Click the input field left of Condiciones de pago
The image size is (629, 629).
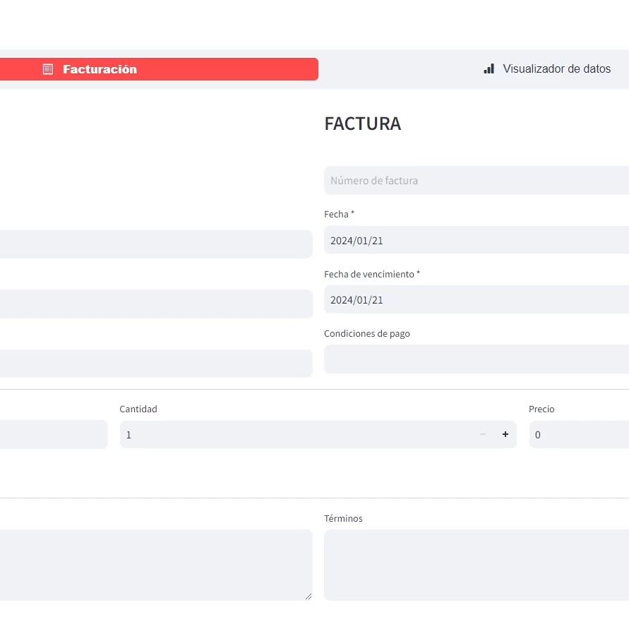(156, 364)
